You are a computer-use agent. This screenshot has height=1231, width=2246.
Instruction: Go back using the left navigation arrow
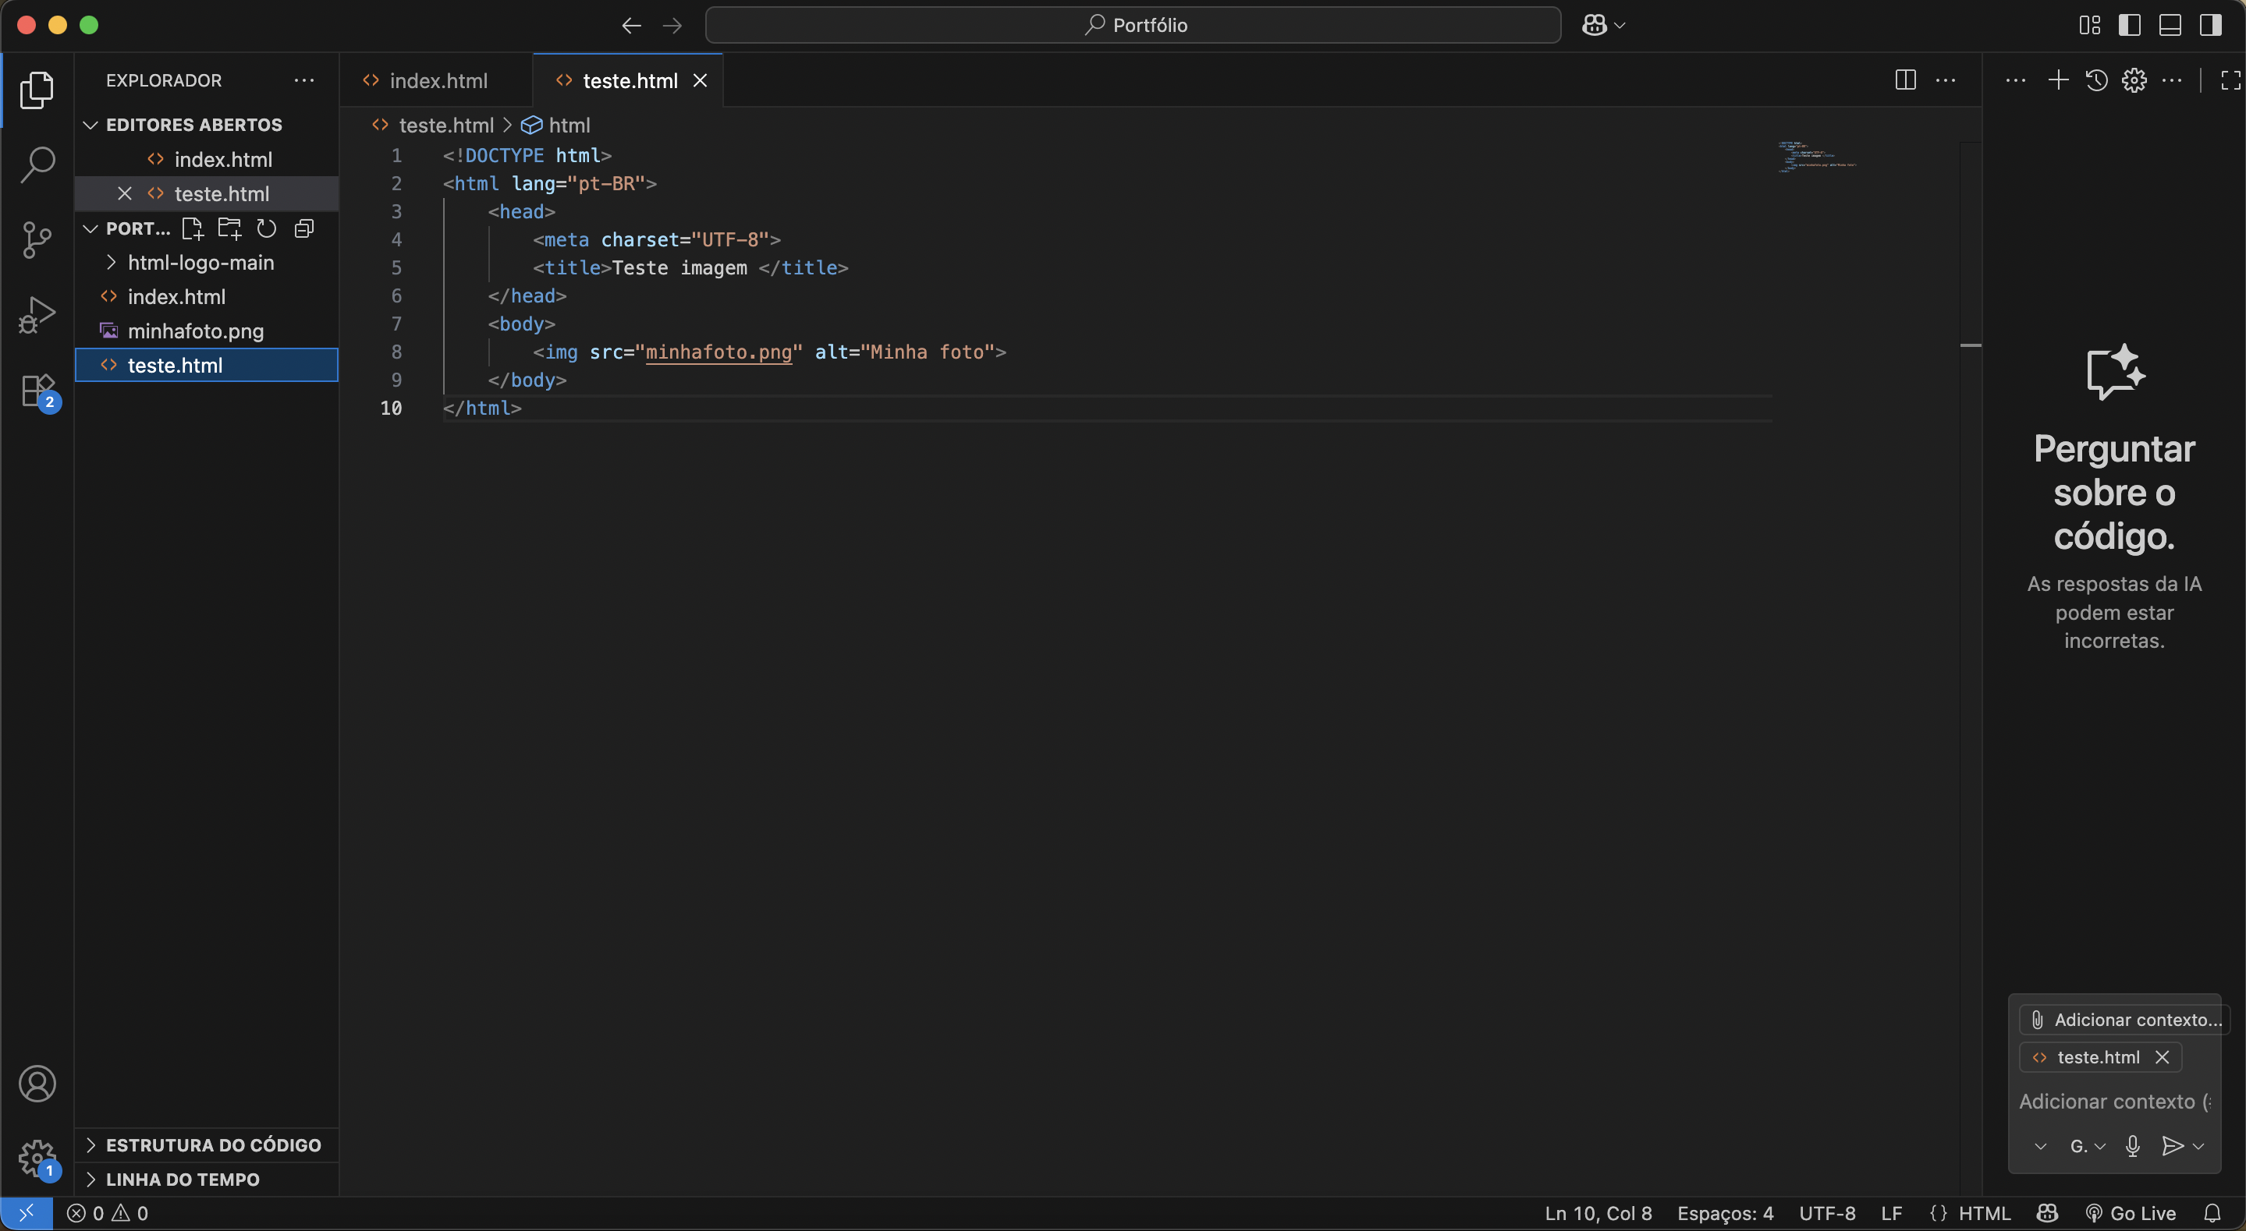click(631, 25)
